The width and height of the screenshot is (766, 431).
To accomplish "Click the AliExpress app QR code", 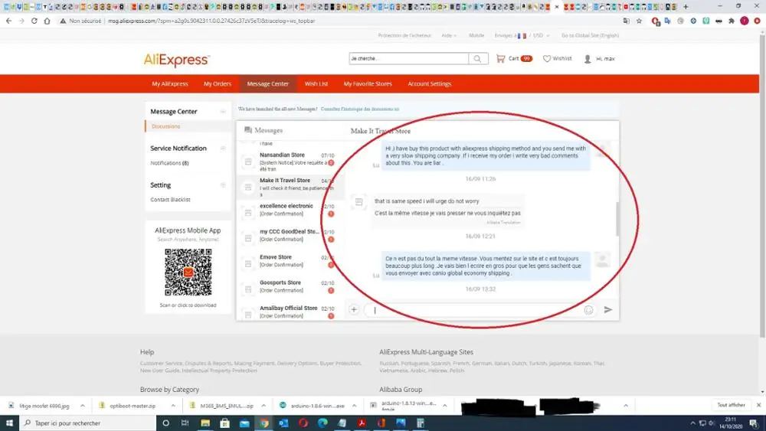I will point(188,272).
